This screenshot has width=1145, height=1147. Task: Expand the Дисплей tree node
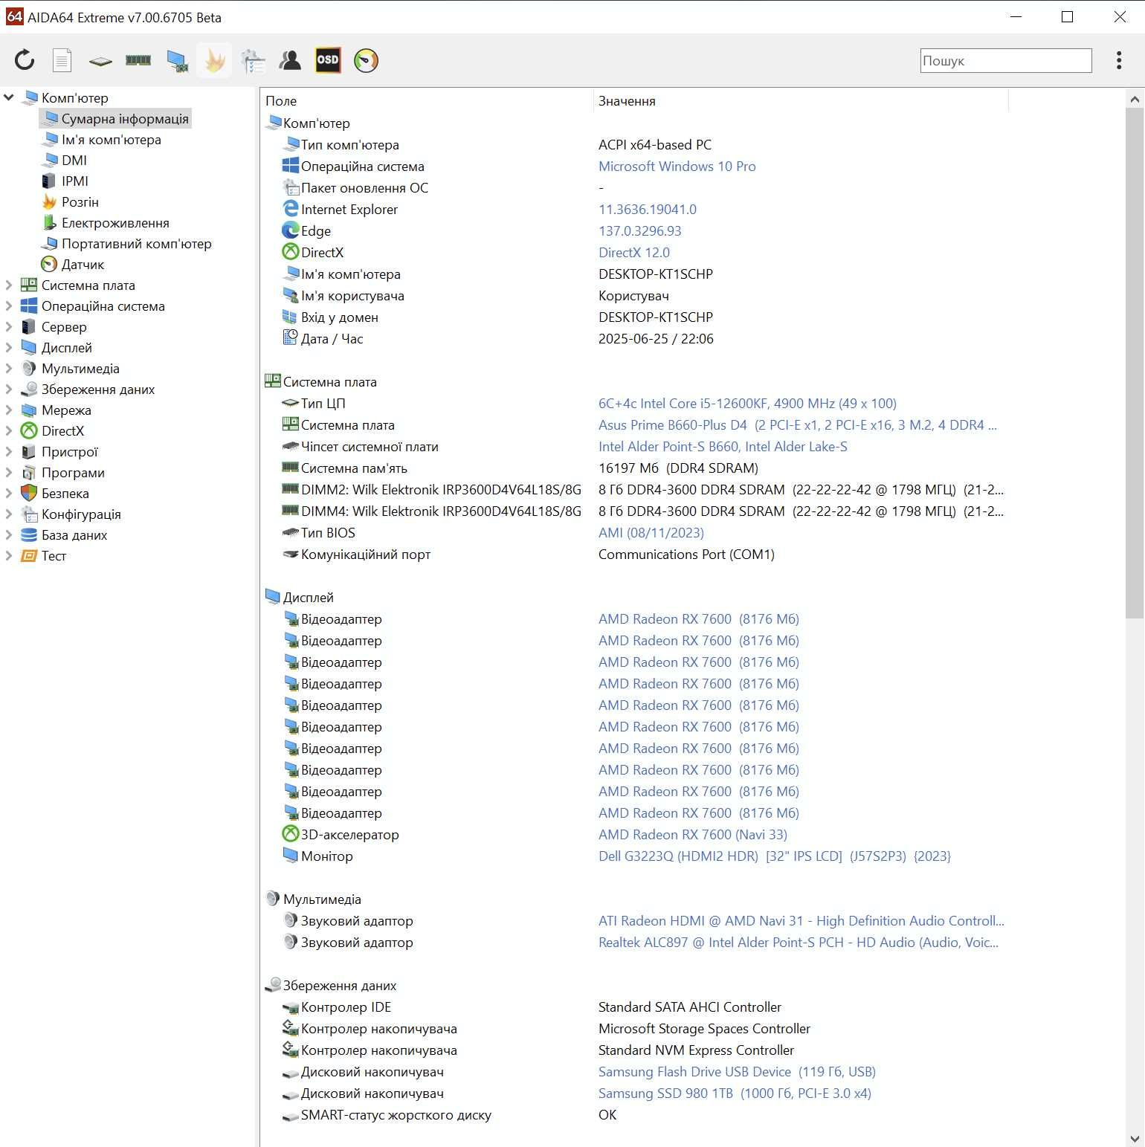9,347
